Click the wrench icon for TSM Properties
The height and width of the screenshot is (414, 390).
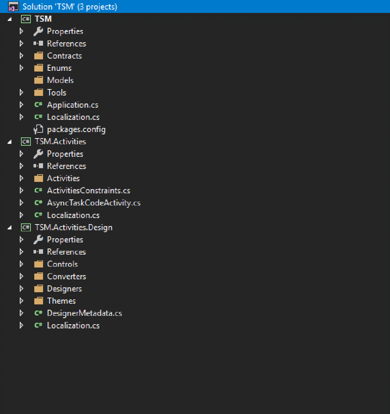click(38, 31)
